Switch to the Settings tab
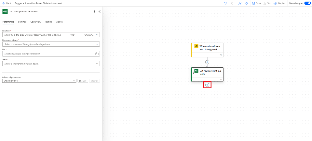 click(x=22, y=22)
